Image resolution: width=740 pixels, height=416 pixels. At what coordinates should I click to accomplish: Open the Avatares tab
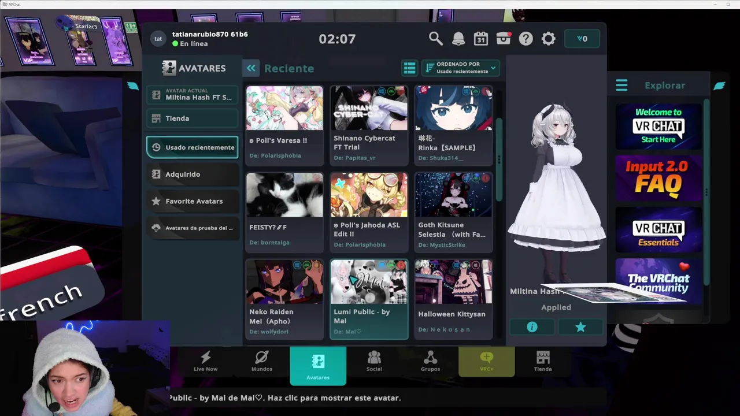pos(318,365)
